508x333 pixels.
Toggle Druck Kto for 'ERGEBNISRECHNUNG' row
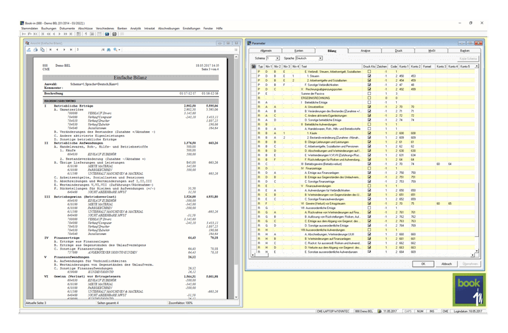tap(370, 98)
